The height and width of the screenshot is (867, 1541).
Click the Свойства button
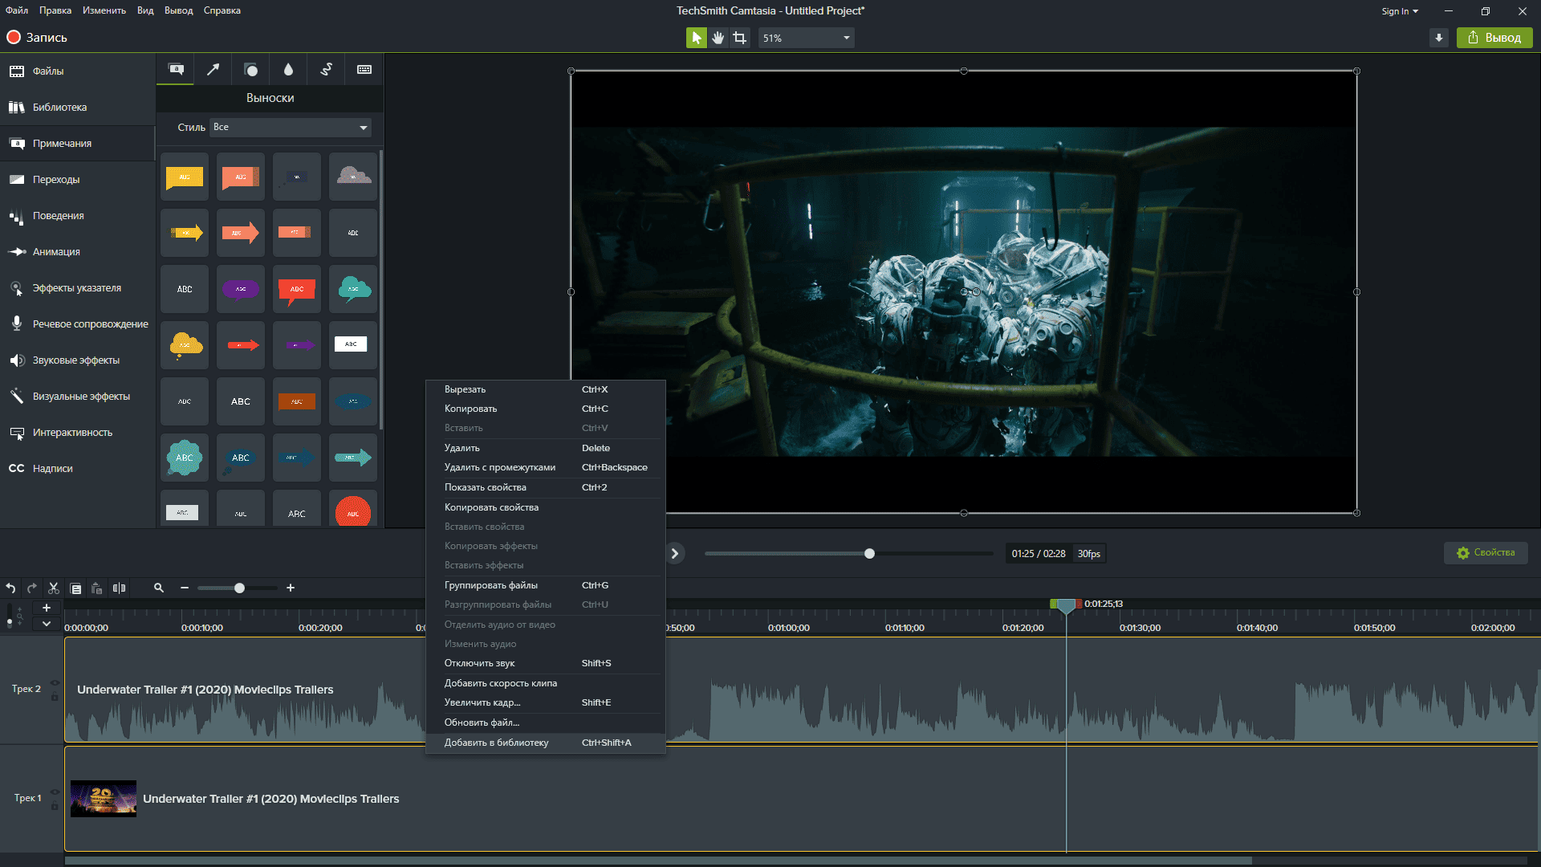[1486, 553]
